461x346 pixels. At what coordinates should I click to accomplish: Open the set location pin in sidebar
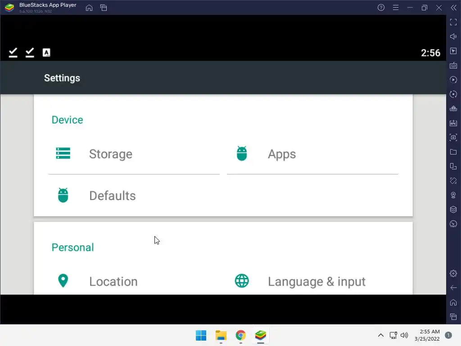coord(453,195)
